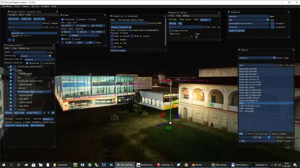Collapse the Material Editor panel triangle
This screenshot has height=168, width=300.
point(169,13)
